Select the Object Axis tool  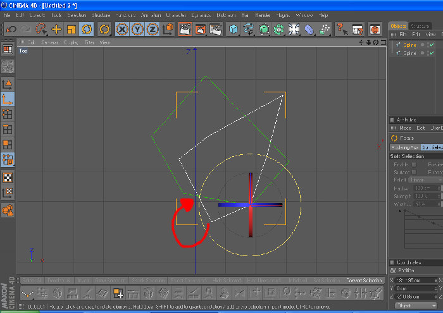point(8,99)
